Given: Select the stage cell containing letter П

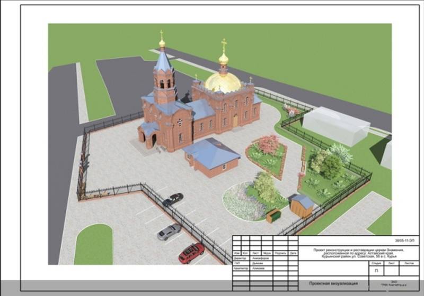Looking at the screenshot, I should (376, 270).
